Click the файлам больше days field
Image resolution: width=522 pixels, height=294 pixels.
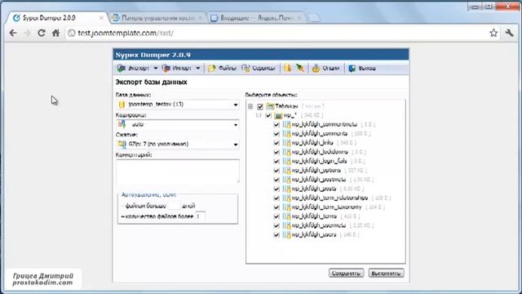174,206
